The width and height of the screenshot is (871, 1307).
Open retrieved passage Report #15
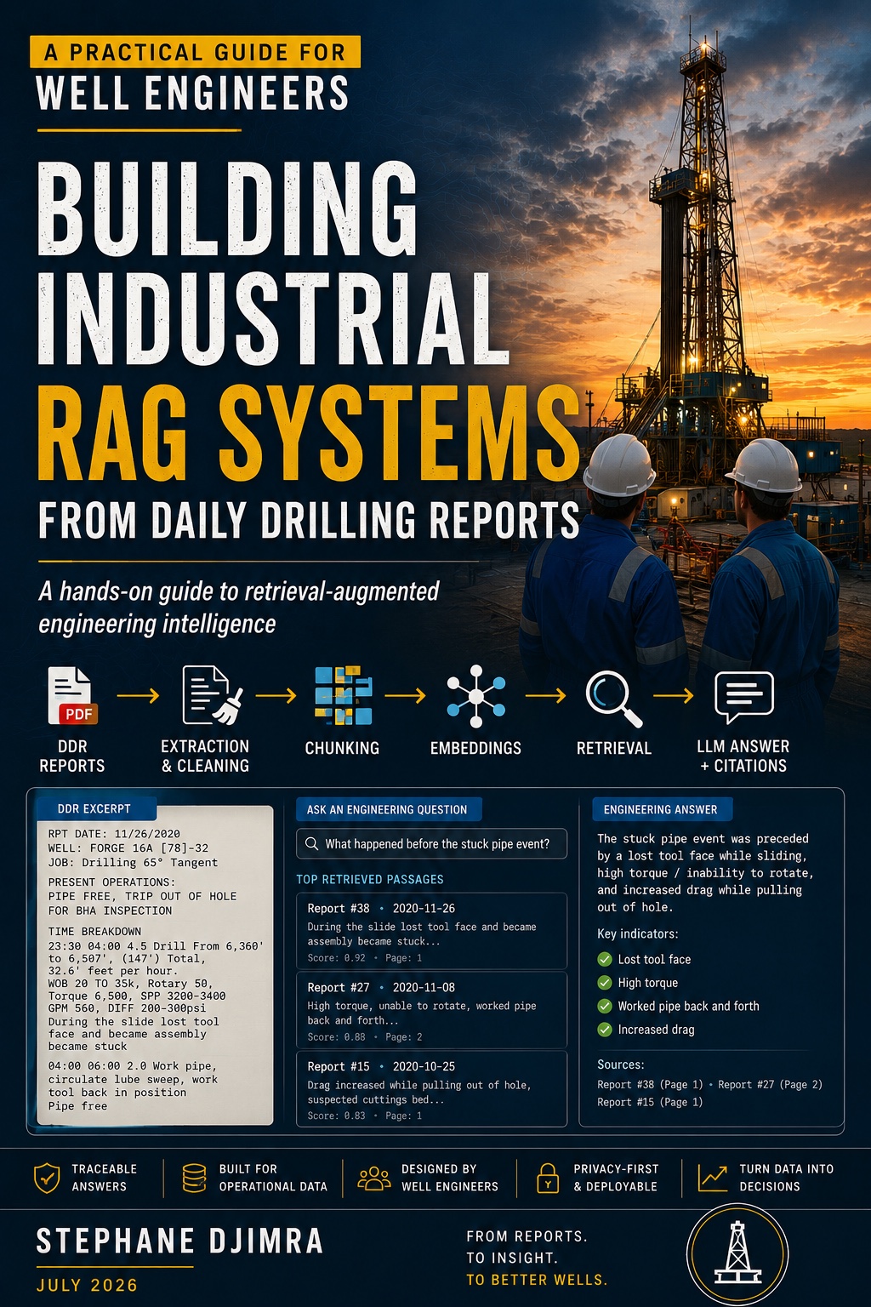pos(431,1089)
